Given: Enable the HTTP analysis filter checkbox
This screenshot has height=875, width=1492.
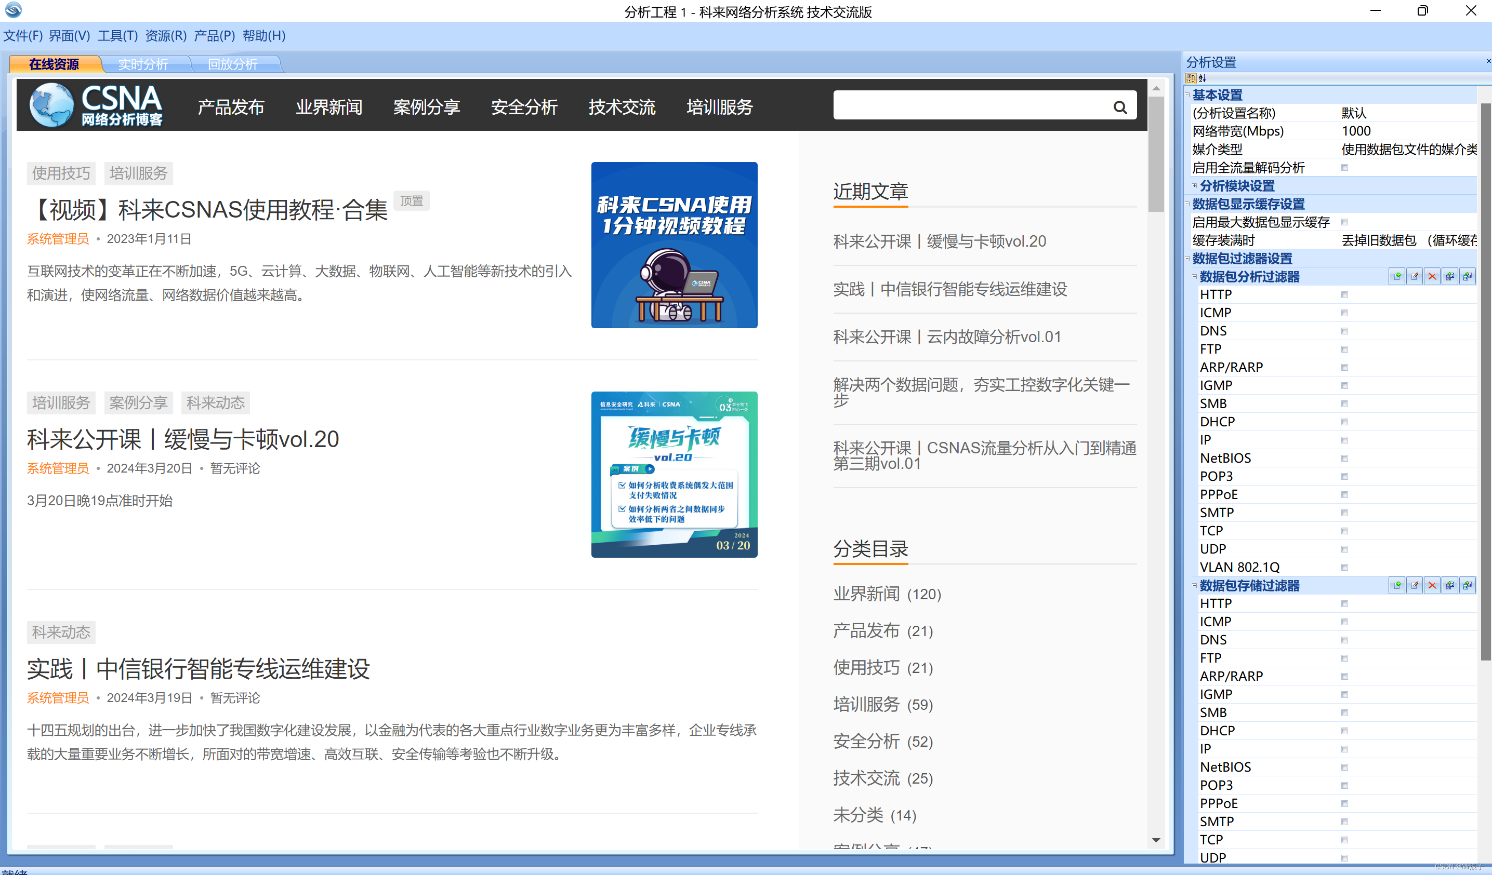Looking at the screenshot, I should coord(1344,294).
